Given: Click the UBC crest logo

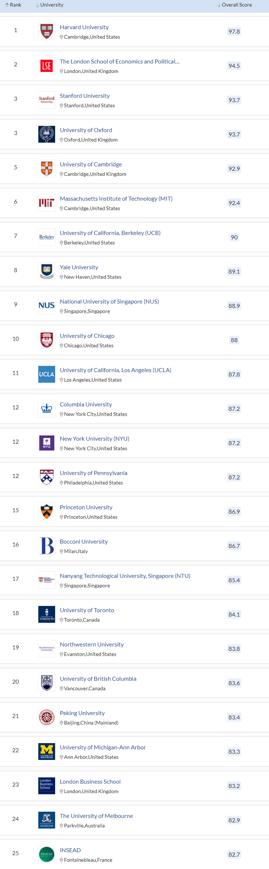Looking at the screenshot, I should pyautogui.click(x=47, y=683).
